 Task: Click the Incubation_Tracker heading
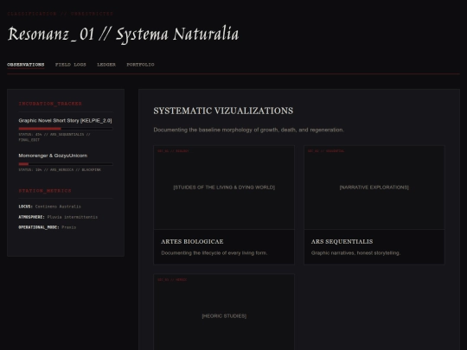click(x=50, y=104)
